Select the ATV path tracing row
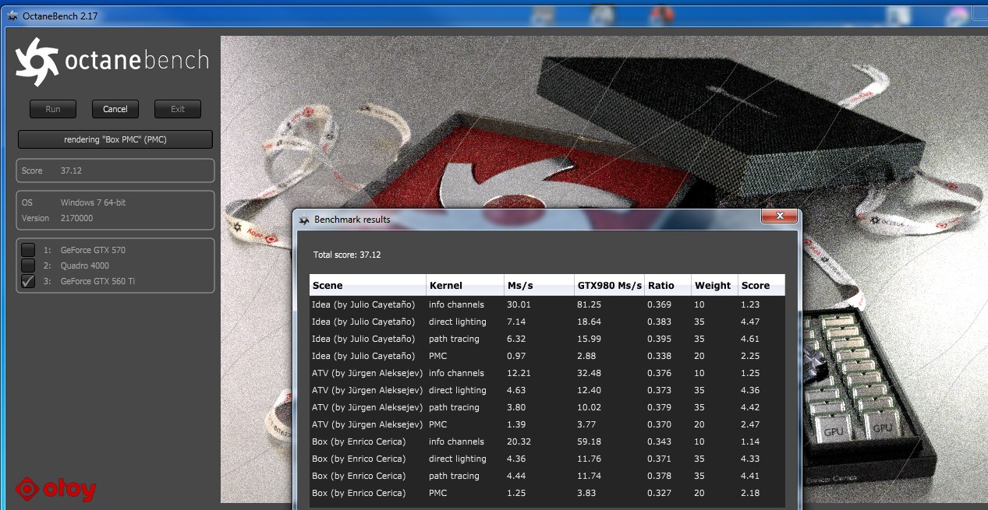This screenshot has height=510, width=988. point(547,407)
